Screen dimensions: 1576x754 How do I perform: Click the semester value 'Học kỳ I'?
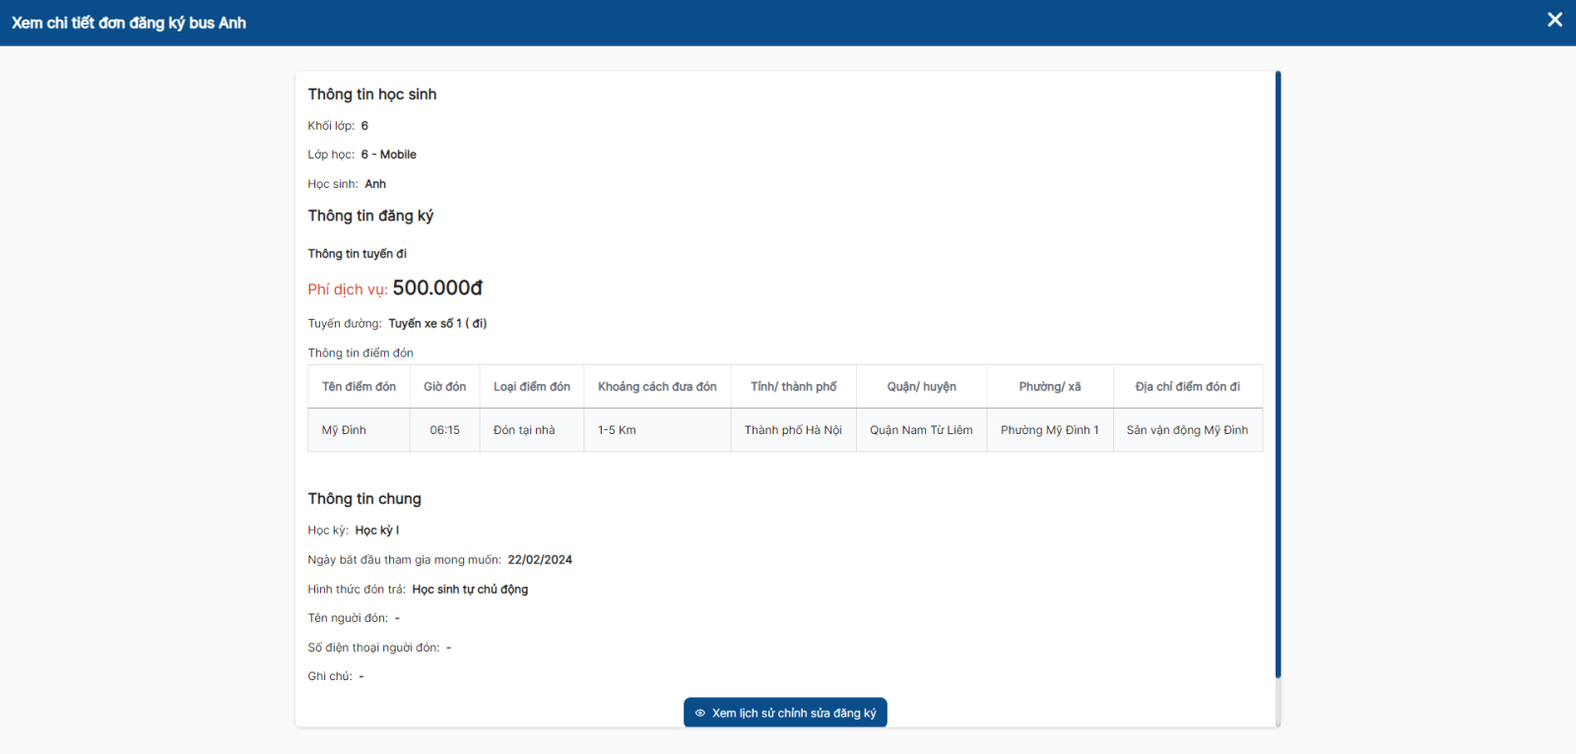[x=377, y=531]
